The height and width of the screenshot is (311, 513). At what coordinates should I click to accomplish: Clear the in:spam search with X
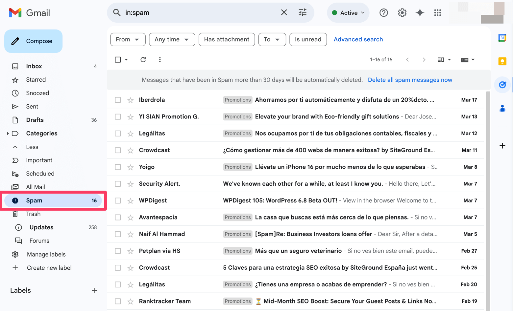pos(284,13)
